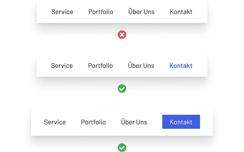Click the green checkmark below the blue button bar
The height and width of the screenshot is (152, 244).
[x=122, y=148]
